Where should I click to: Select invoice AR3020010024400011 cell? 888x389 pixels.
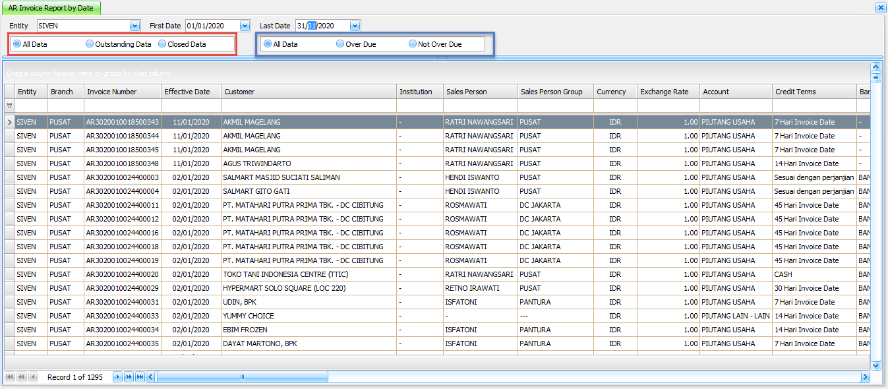coord(122,205)
